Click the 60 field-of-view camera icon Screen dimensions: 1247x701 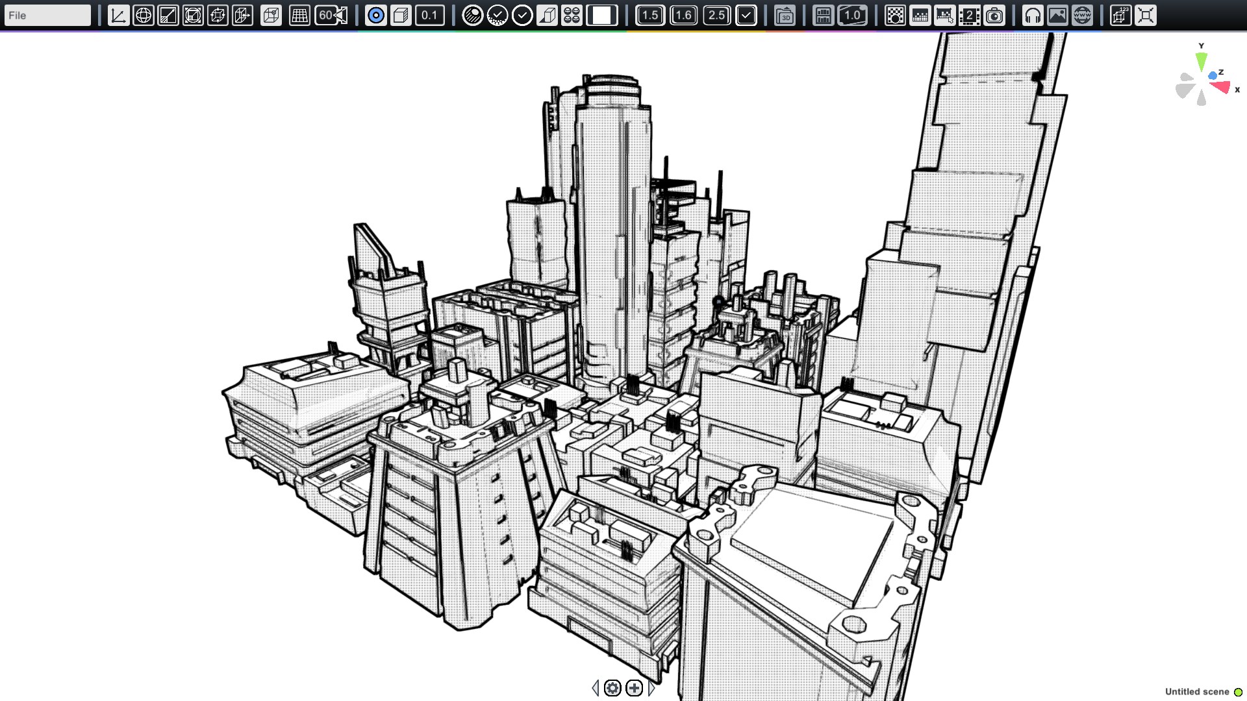coord(331,15)
